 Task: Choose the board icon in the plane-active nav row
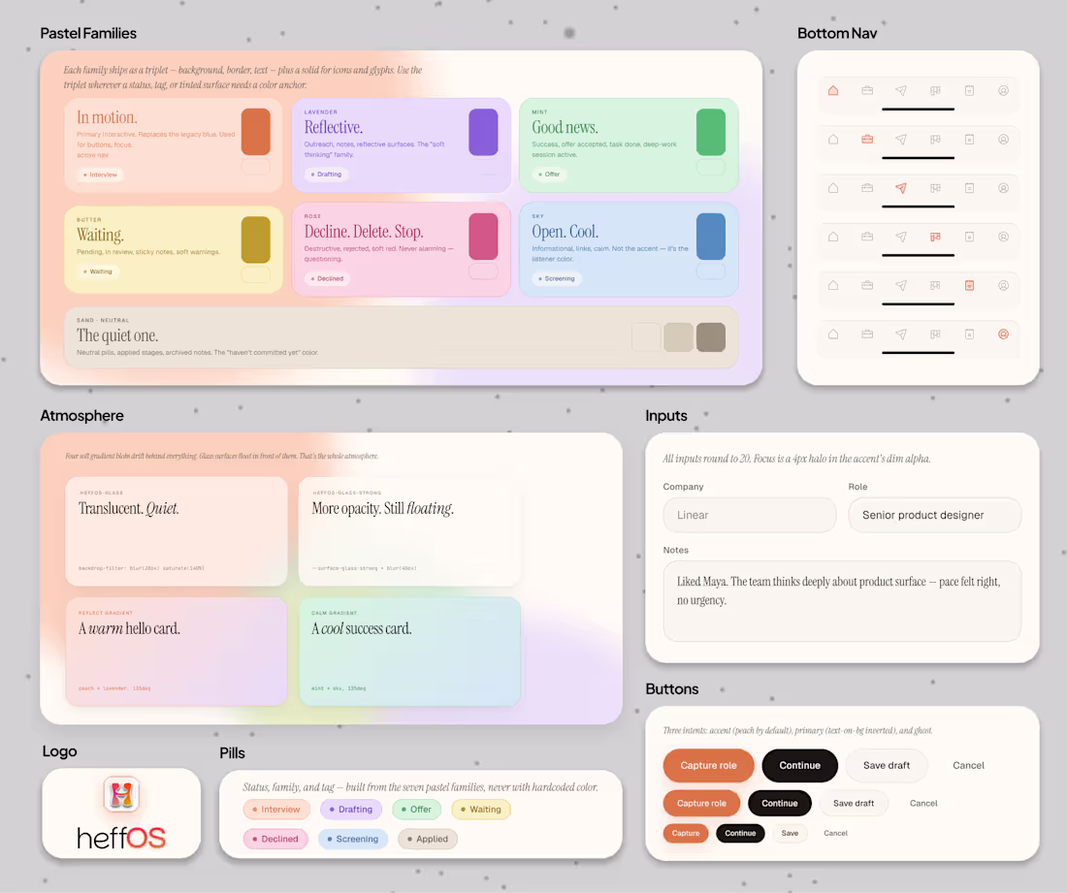coord(935,188)
